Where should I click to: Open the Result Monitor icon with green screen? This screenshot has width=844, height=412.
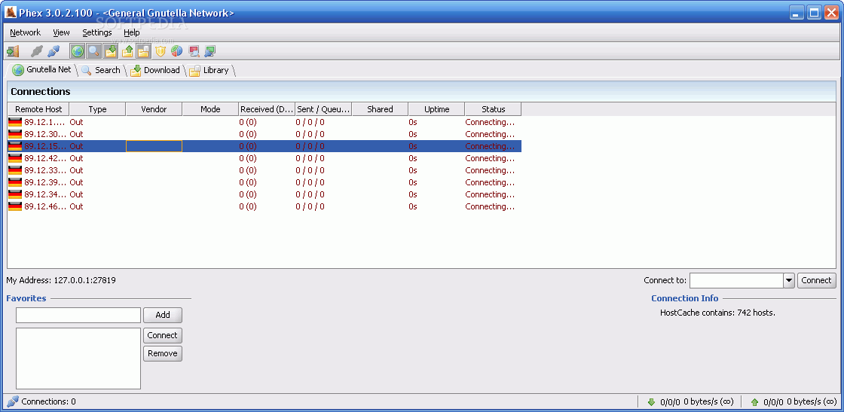point(210,52)
